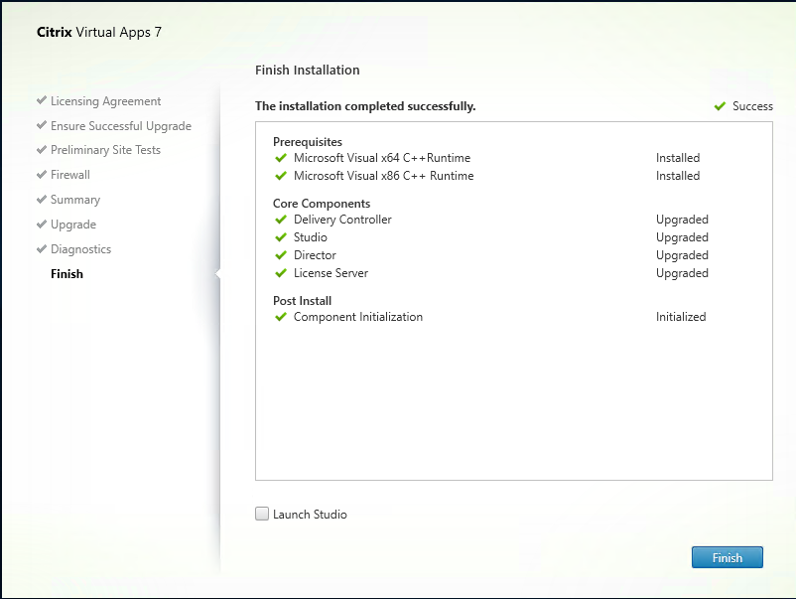
Task: Click the Diagnostics step checkmark icon
Action: click(x=42, y=248)
